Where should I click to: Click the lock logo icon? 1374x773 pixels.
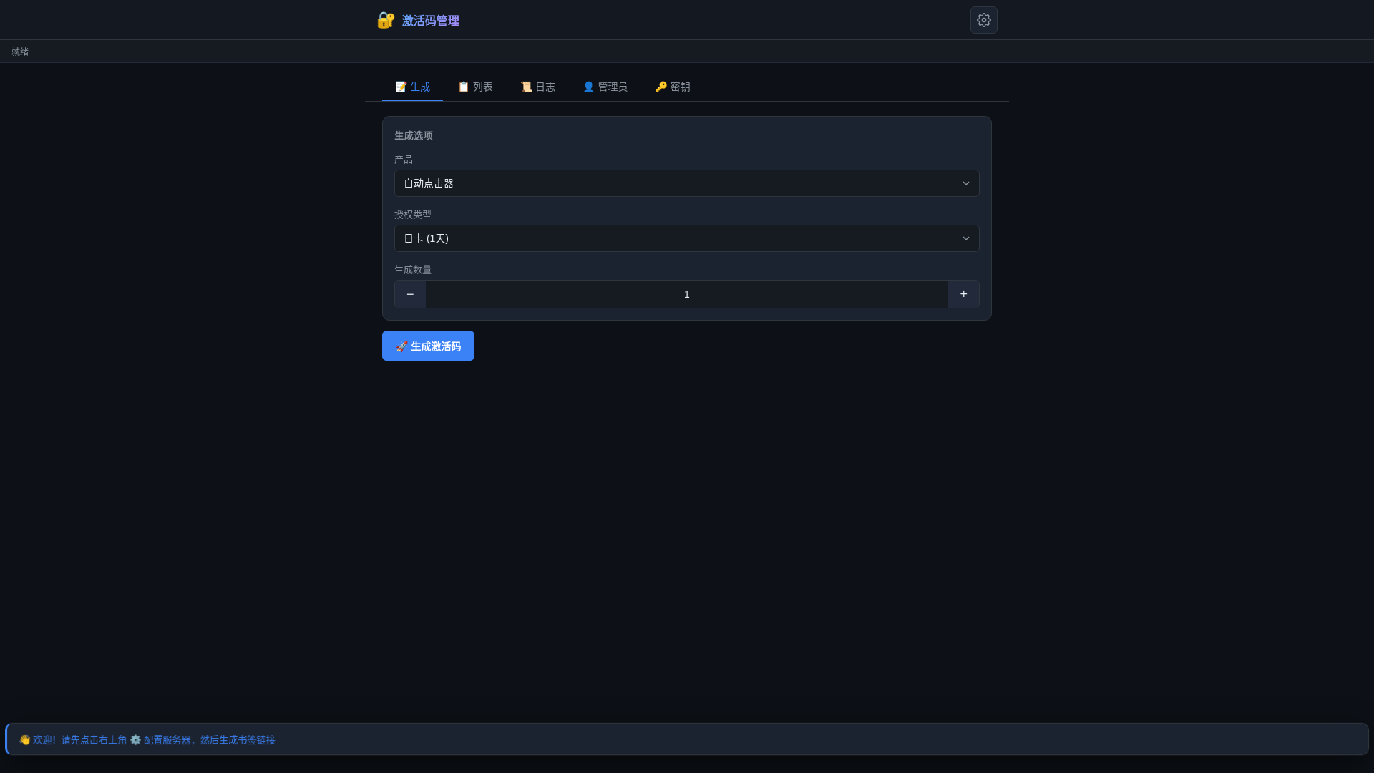pos(386,20)
